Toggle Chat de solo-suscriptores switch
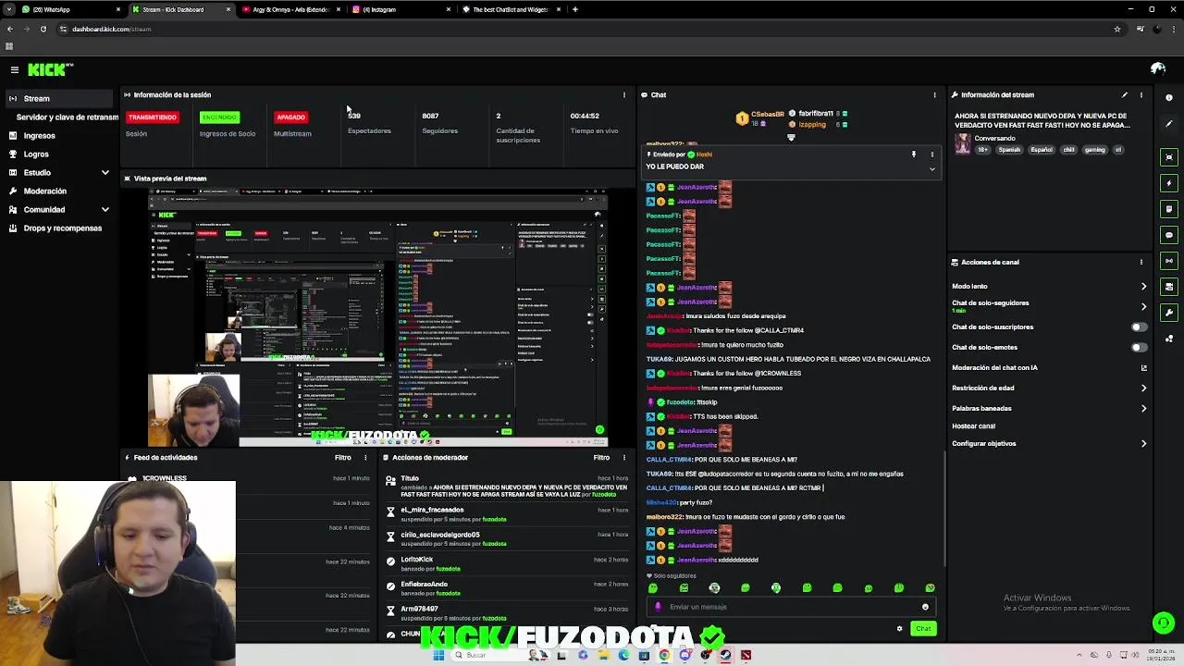Image resolution: width=1184 pixels, height=666 pixels. tap(1139, 327)
